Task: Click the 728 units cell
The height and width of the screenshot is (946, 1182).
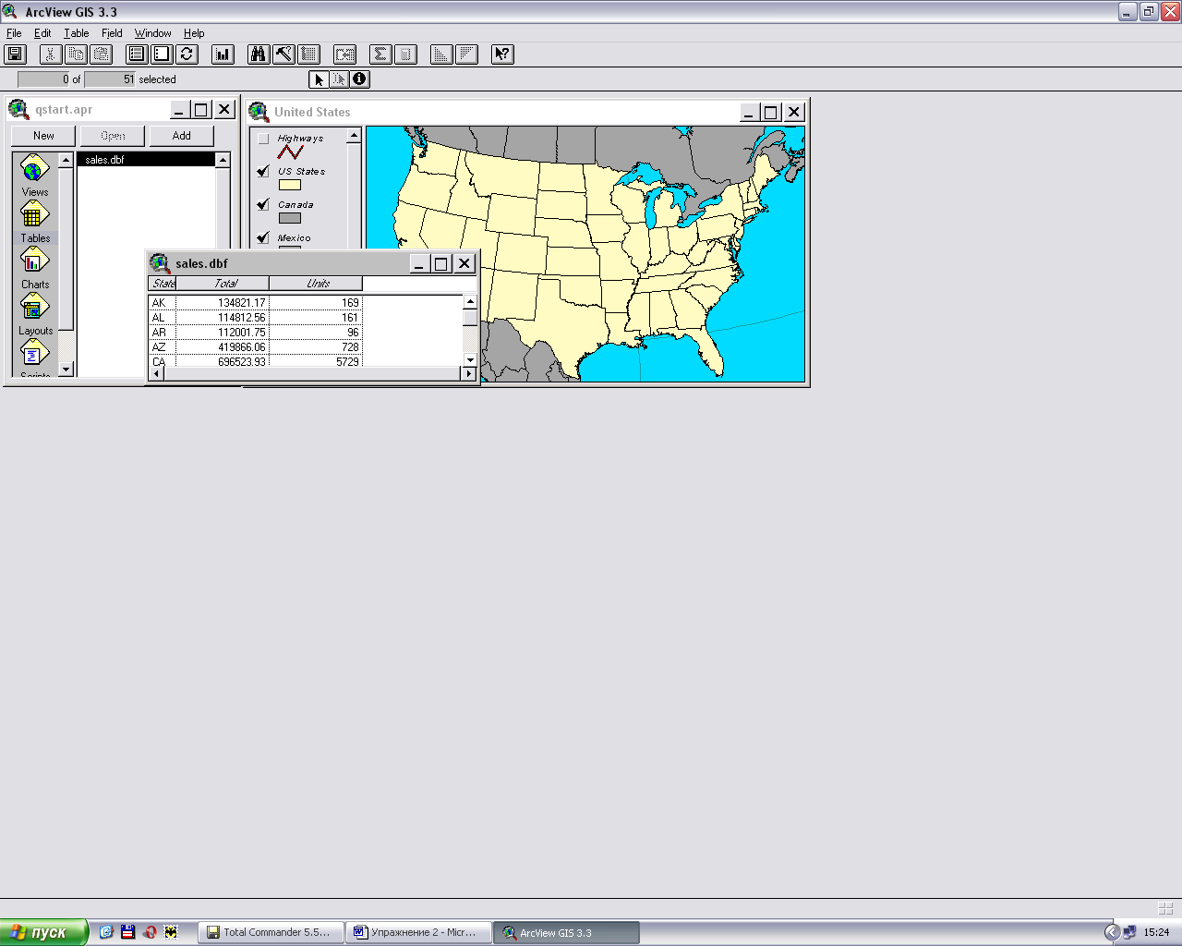Action: point(316,347)
